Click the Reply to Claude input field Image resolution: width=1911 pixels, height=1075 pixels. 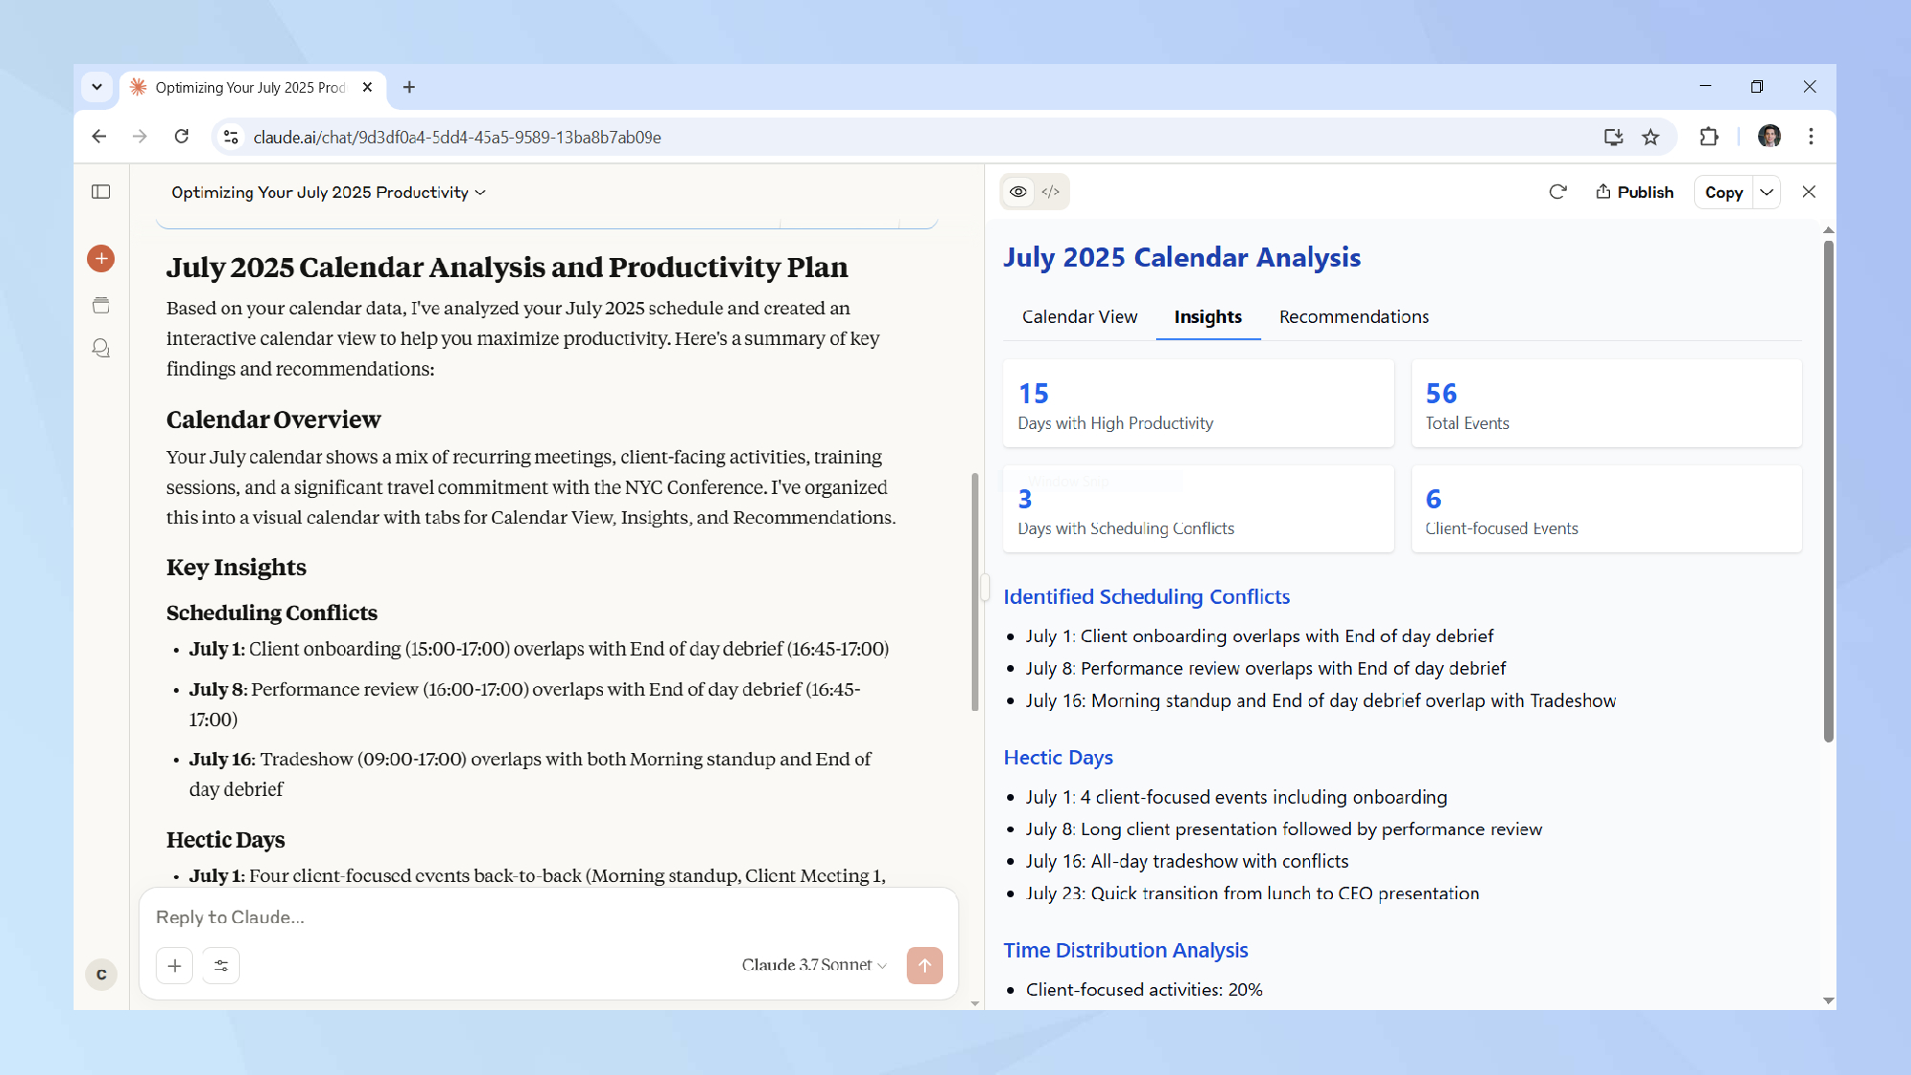pos(382,916)
